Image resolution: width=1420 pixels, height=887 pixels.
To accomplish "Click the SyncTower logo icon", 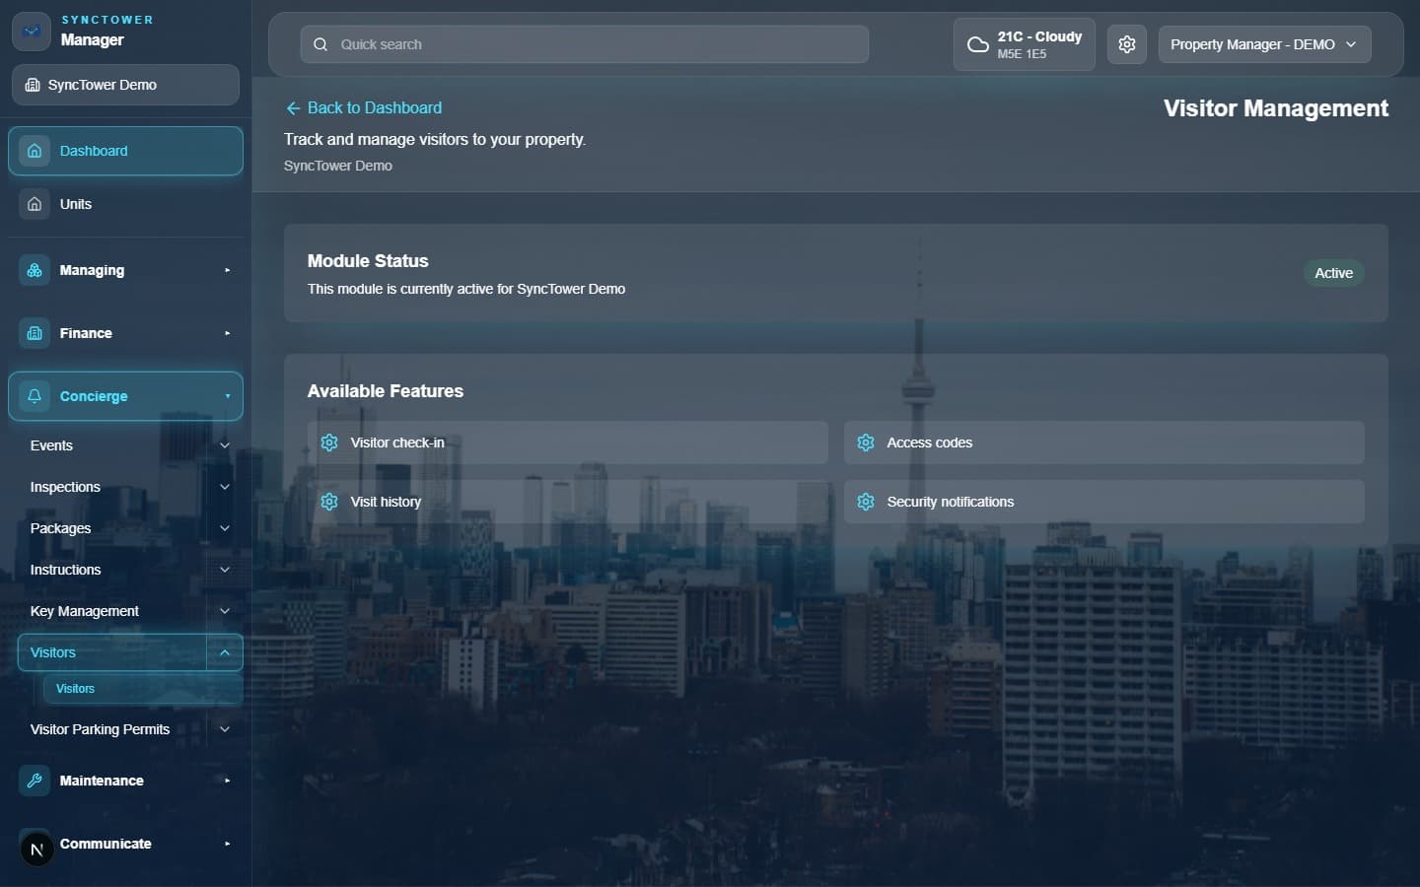I will point(32,32).
